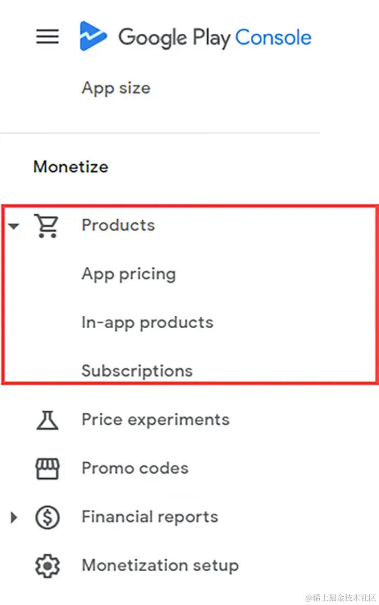Collapse the Products section arrow
The height and width of the screenshot is (605, 379).
tap(14, 226)
